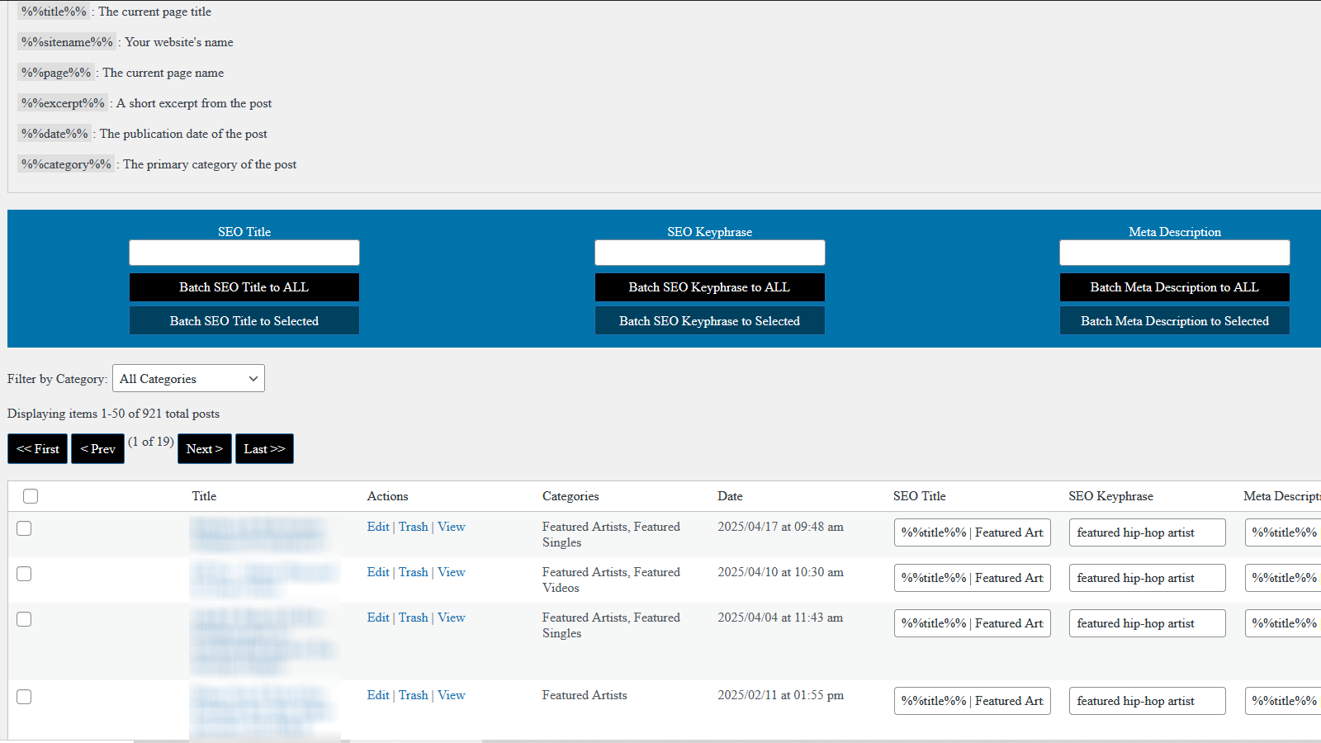Open Edit link for the 2025/04/17 post
This screenshot has height=743, width=1321.
(378, 527)
